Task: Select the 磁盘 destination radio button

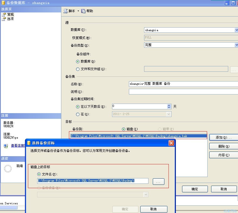Action: (x=124, y=129)
